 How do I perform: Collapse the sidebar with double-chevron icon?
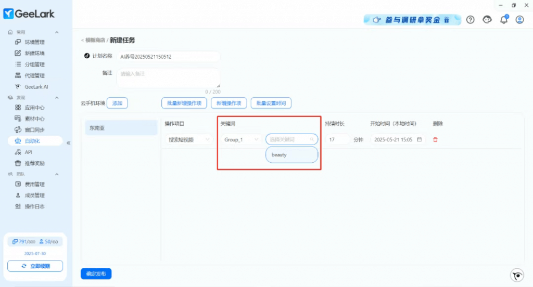[68, 142]
